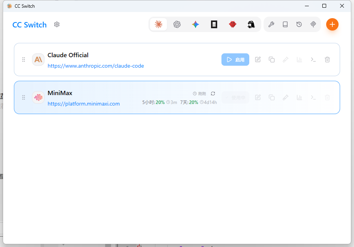This screenshot has height=247, width=354.
Task: Duplicate the Claude Official provider
Action: pyautogui.click(x=272, y=60)
